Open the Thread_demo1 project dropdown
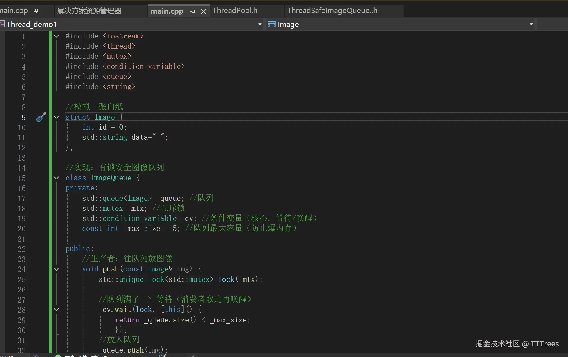 [x=260, y=24]
